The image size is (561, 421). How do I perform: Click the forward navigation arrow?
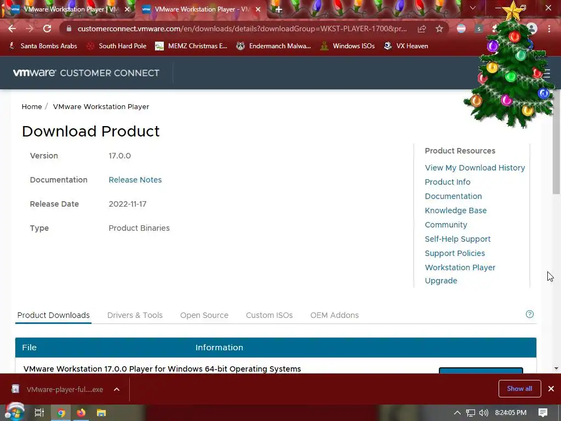(x=30, y=29)
